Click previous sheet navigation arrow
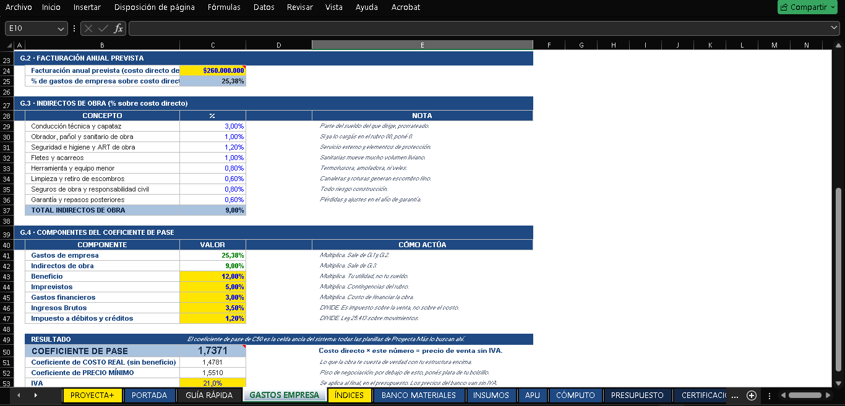The width and height of the screenshot is (845, 406). coord(19,395)
